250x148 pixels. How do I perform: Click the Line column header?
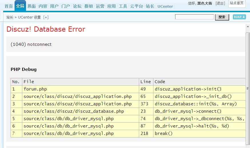[x=146, y=82]
